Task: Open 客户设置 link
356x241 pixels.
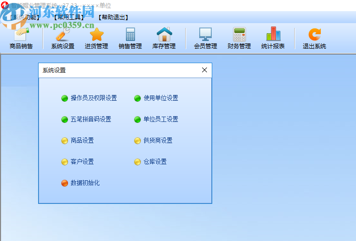Action: pos(82,161)
